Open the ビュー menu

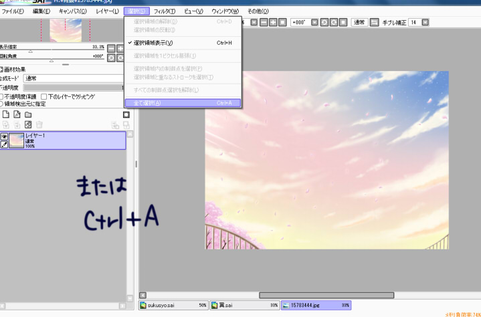pyautogui.click(x=193, y=11)
